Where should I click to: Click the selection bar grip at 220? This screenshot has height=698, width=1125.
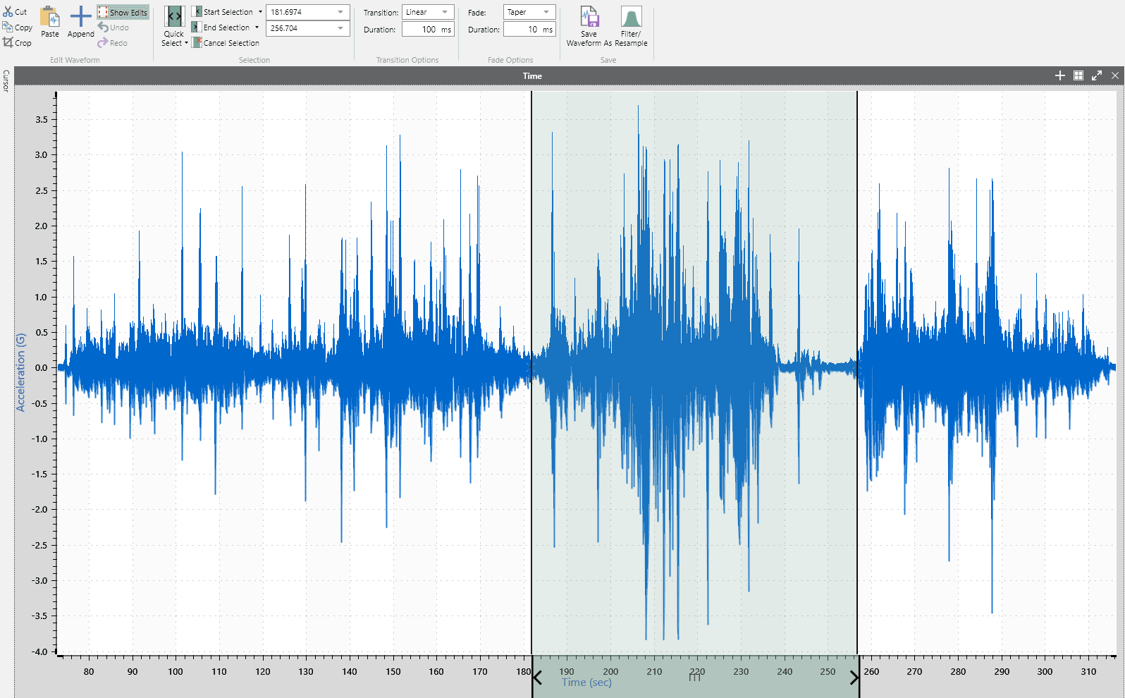point(695,678)
